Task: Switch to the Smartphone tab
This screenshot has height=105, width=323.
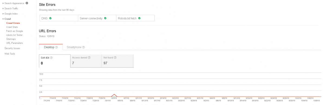Action: coord(76,47)
